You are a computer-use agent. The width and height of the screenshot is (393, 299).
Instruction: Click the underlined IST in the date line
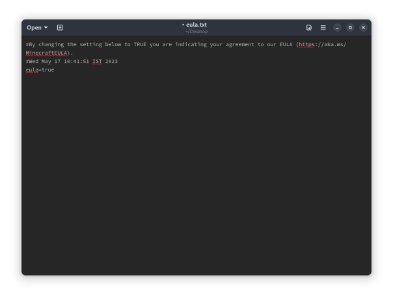[x=97, y=61]
